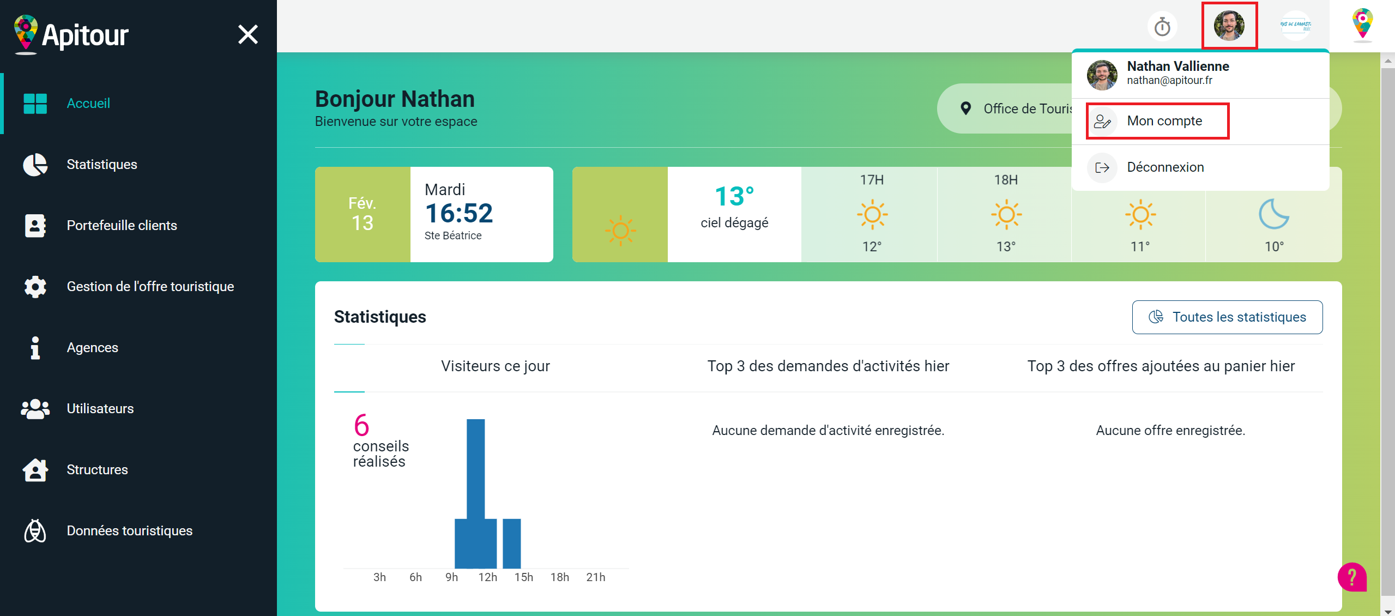This screenshot has width=1395, height=616.
Task: Expand the Lamastre structure logo menu
Action: (1295, 25)
